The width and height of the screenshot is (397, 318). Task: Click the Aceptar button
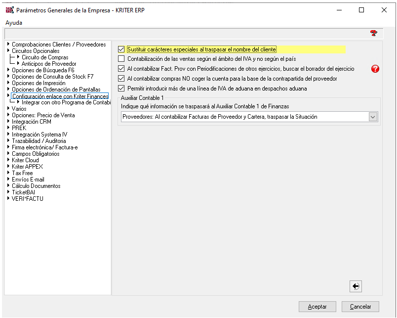(317, 307)
